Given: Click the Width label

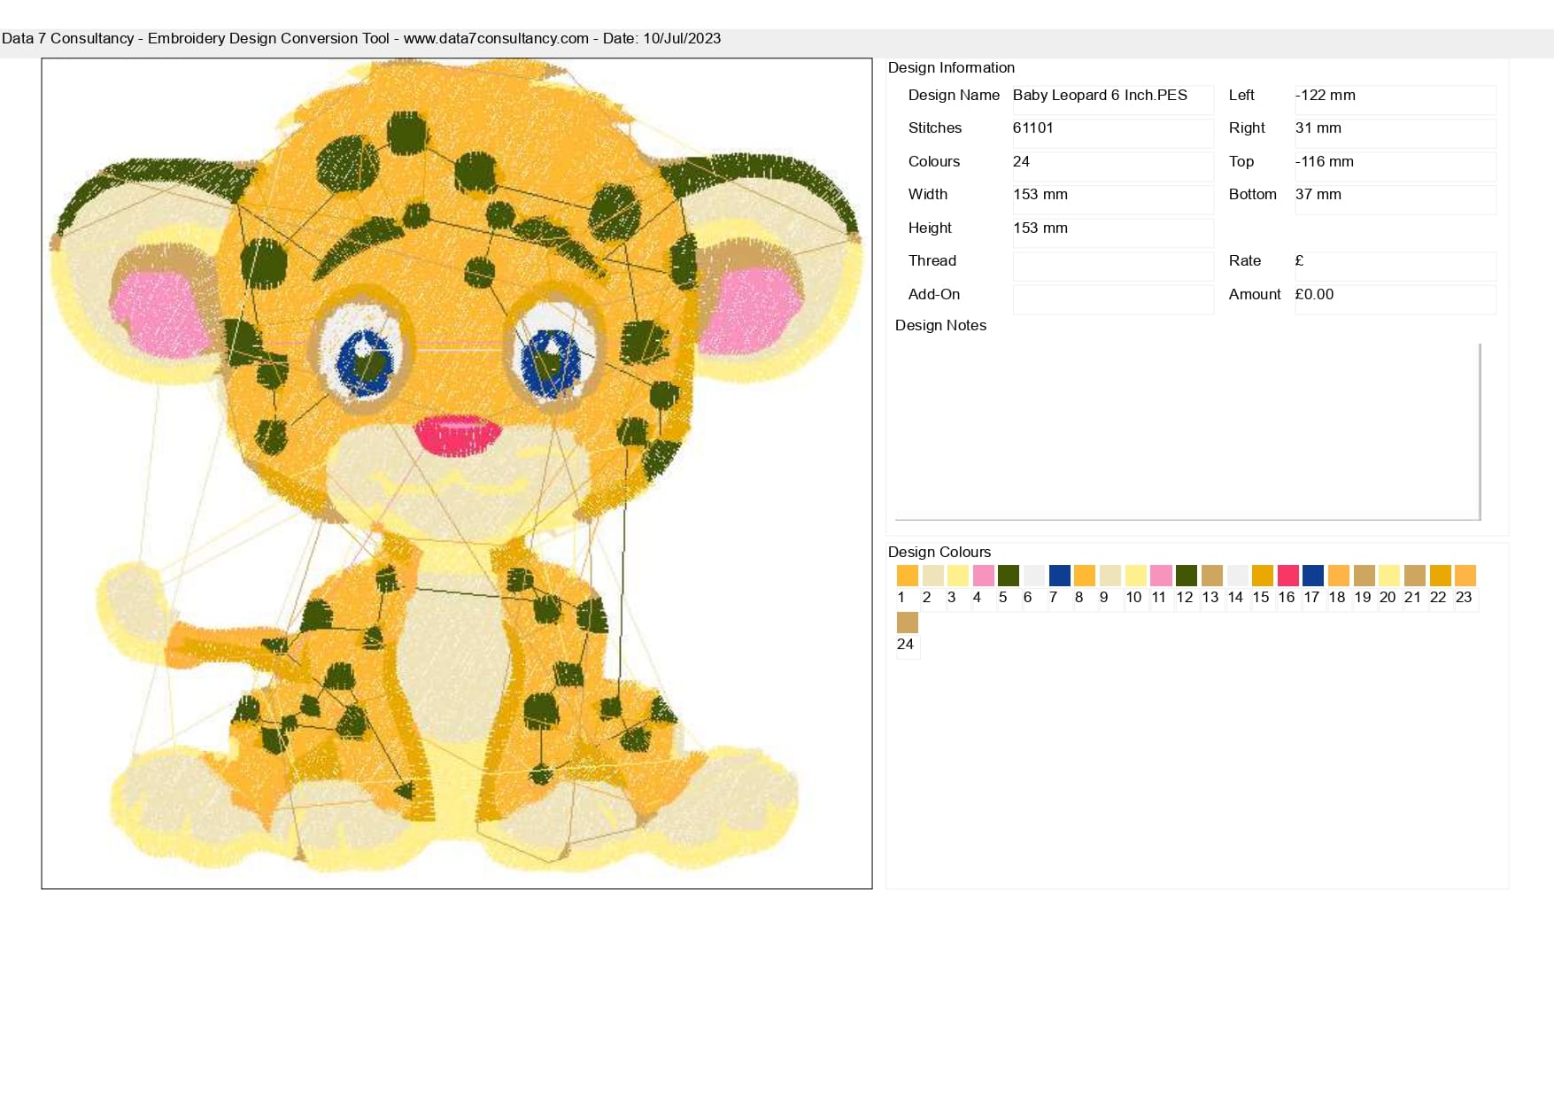Looking at the screenshot, I should tap(928, 194).
